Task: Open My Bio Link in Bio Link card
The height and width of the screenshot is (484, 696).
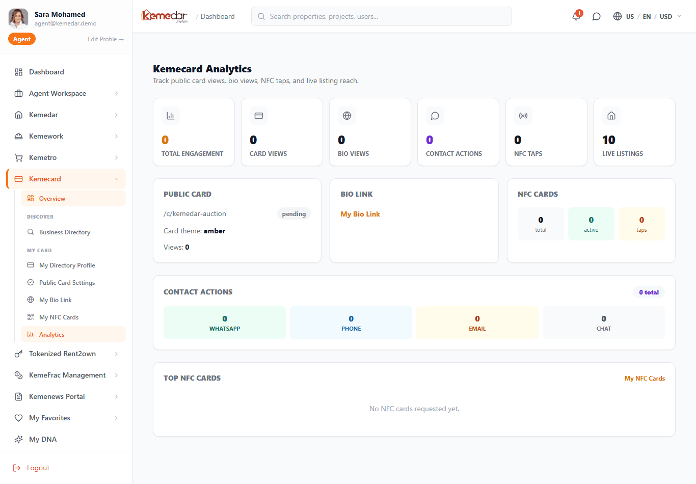Action: click(x=360, y=214)
